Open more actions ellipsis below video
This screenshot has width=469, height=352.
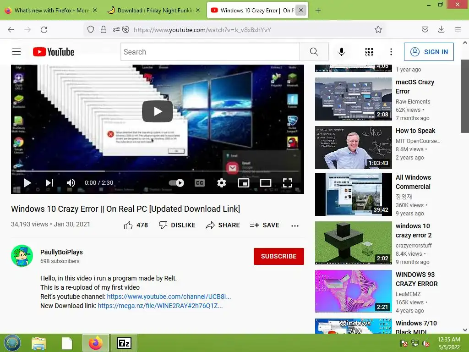(x=295, y=225)
